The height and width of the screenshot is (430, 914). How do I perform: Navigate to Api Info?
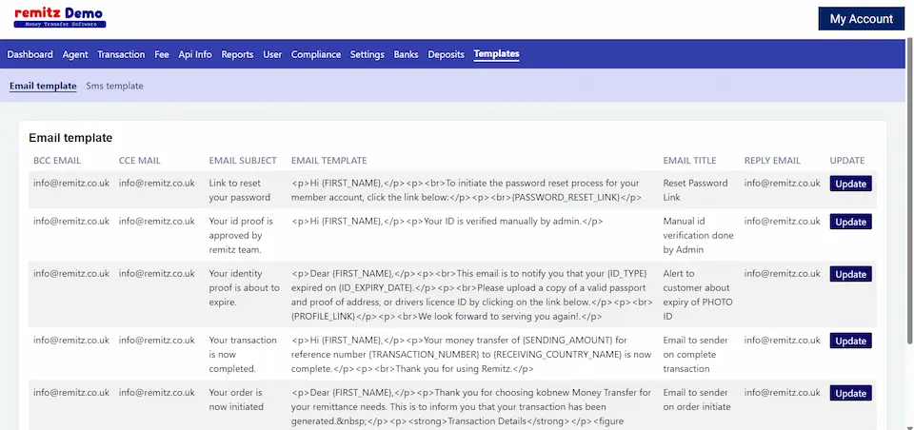click(x=195, y=54)
